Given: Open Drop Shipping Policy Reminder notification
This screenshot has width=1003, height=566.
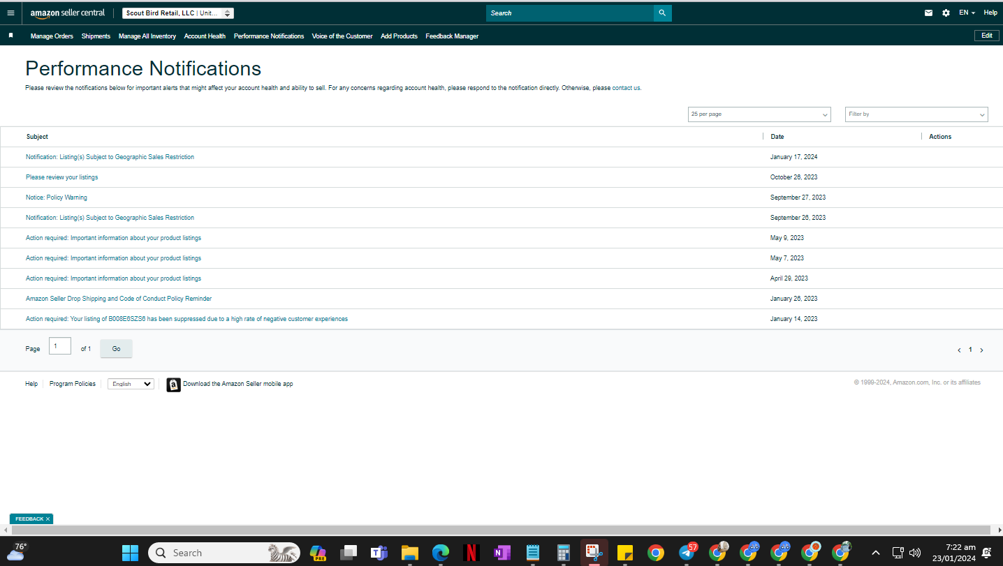Looking at the screenshot, I should coord(119,299).
